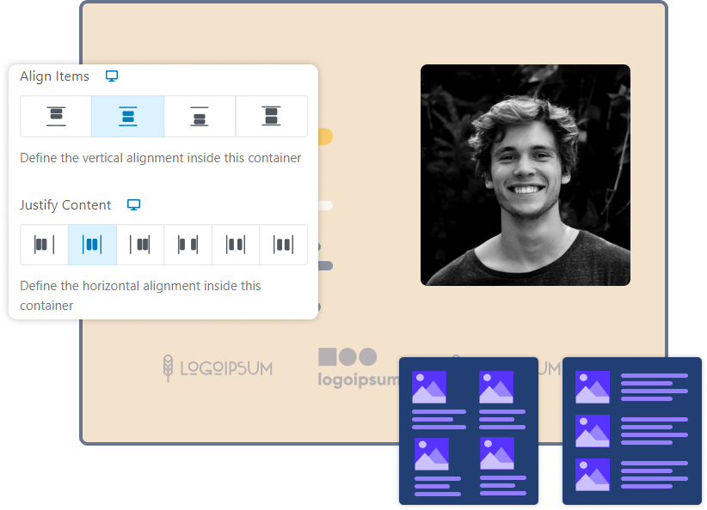Image resolution: width=707 pixels, height=510 pixels.
Task: Open responsive device selector beside Align Items
Action: [x=112, y=76]
